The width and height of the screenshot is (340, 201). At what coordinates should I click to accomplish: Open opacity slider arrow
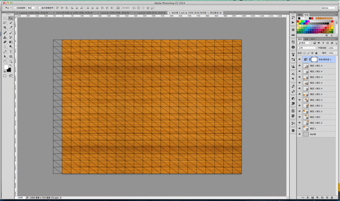[x=336, y=48]
